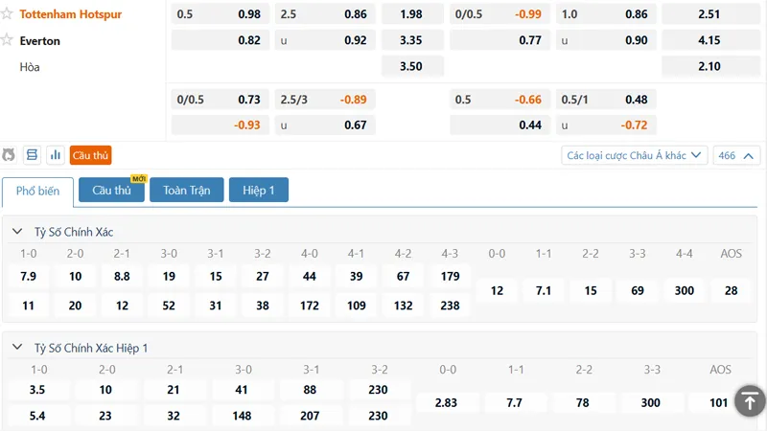Image resolution: width=767 pixels, height=431 pixels.
Task: Select the Hiệp 1 tab
Action: pos(259,190)
